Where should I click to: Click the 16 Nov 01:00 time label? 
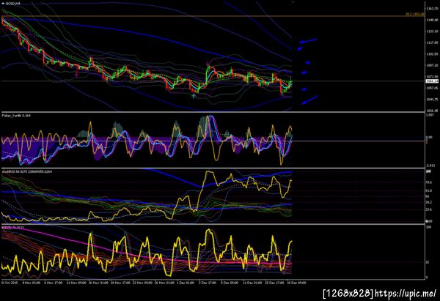pyautogui.click(x=98, y=283)
